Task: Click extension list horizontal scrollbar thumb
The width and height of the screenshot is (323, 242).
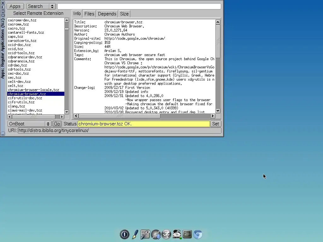Action: [33, 117]
